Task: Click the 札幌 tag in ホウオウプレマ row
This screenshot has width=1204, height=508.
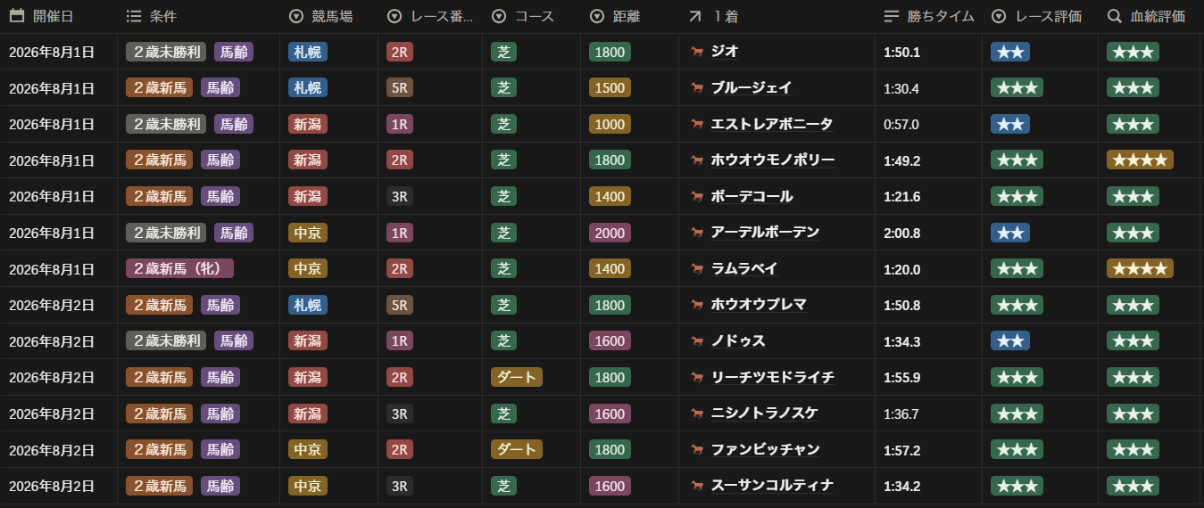Action: coord(308,305)
